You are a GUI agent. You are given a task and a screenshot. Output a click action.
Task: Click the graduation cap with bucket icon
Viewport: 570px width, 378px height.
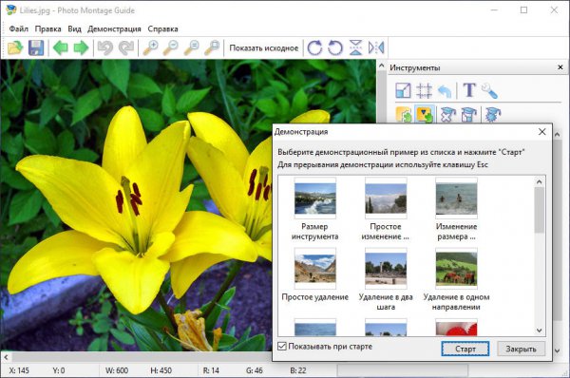(x=468, y=115)
